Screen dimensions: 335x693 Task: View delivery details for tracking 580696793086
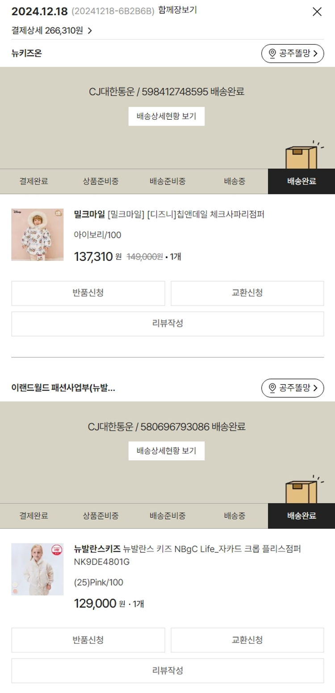[166, 451]
